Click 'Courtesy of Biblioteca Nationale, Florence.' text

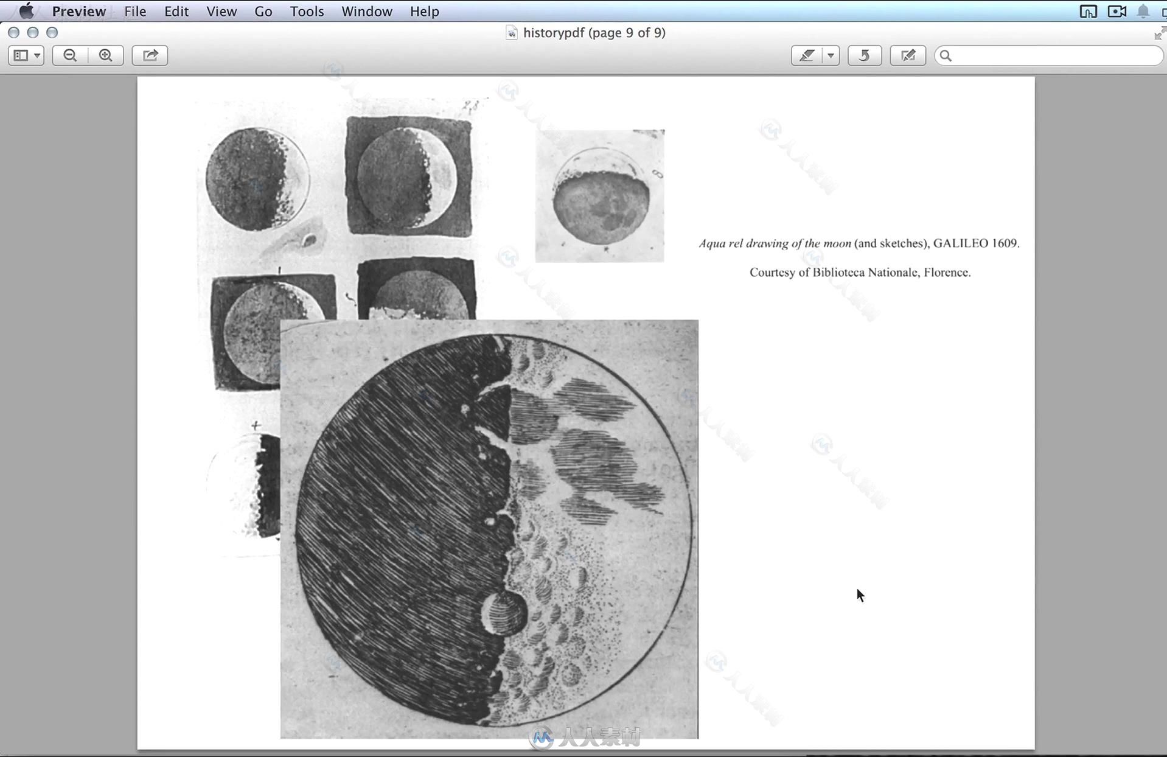point(860,273)
